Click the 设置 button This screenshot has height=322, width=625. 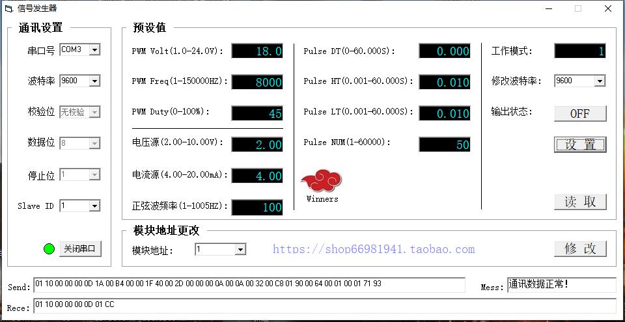tap(579, 144)
